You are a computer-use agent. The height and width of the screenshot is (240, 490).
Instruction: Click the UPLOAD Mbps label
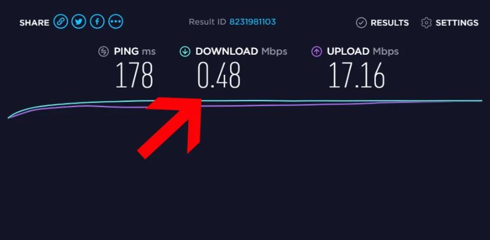click(x=363, y=52)
